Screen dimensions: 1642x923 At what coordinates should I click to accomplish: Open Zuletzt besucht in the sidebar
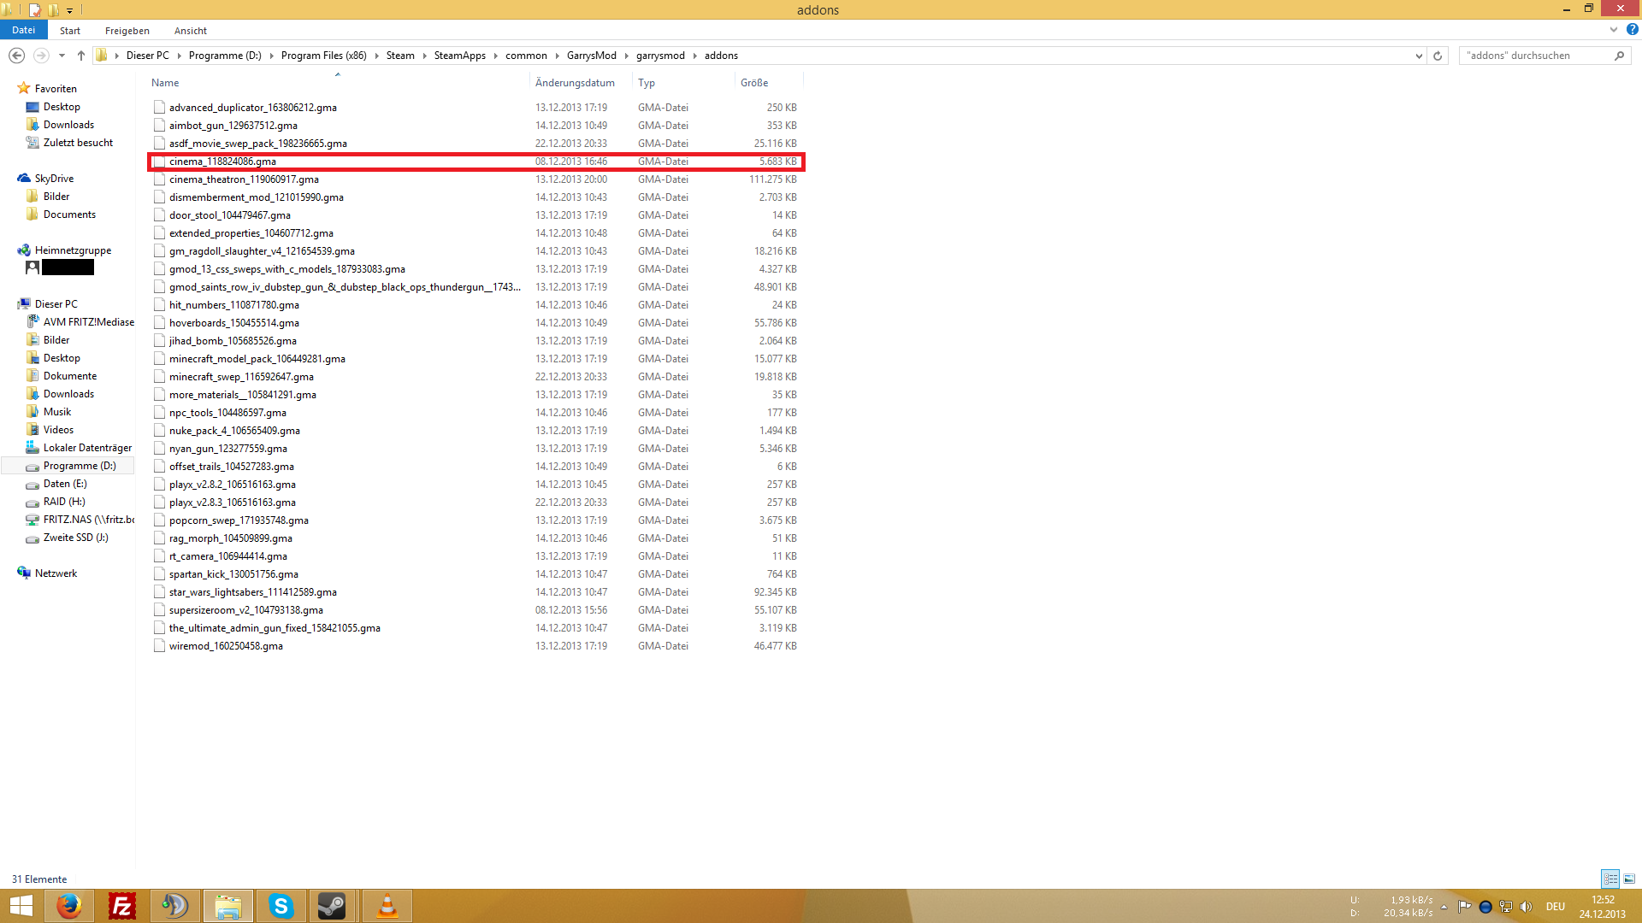(78, 143)
